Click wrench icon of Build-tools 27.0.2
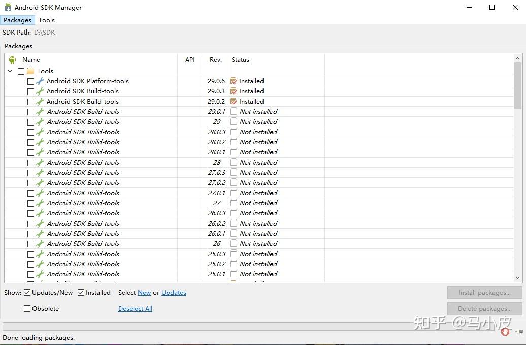 (40, 183)
